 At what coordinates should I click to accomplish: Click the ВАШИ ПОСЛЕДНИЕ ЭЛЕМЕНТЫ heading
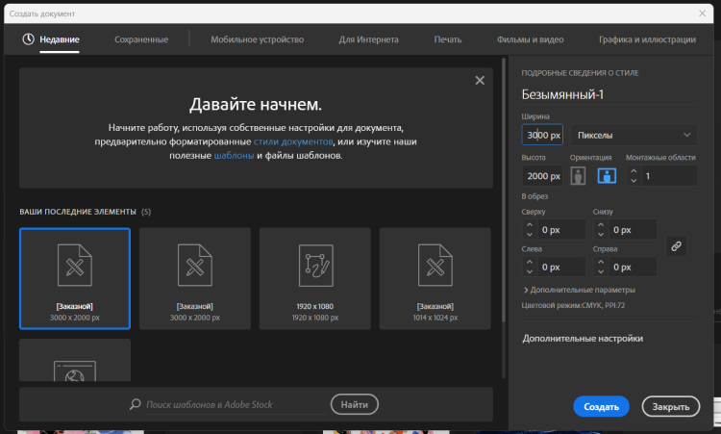[x=78, y=212]
